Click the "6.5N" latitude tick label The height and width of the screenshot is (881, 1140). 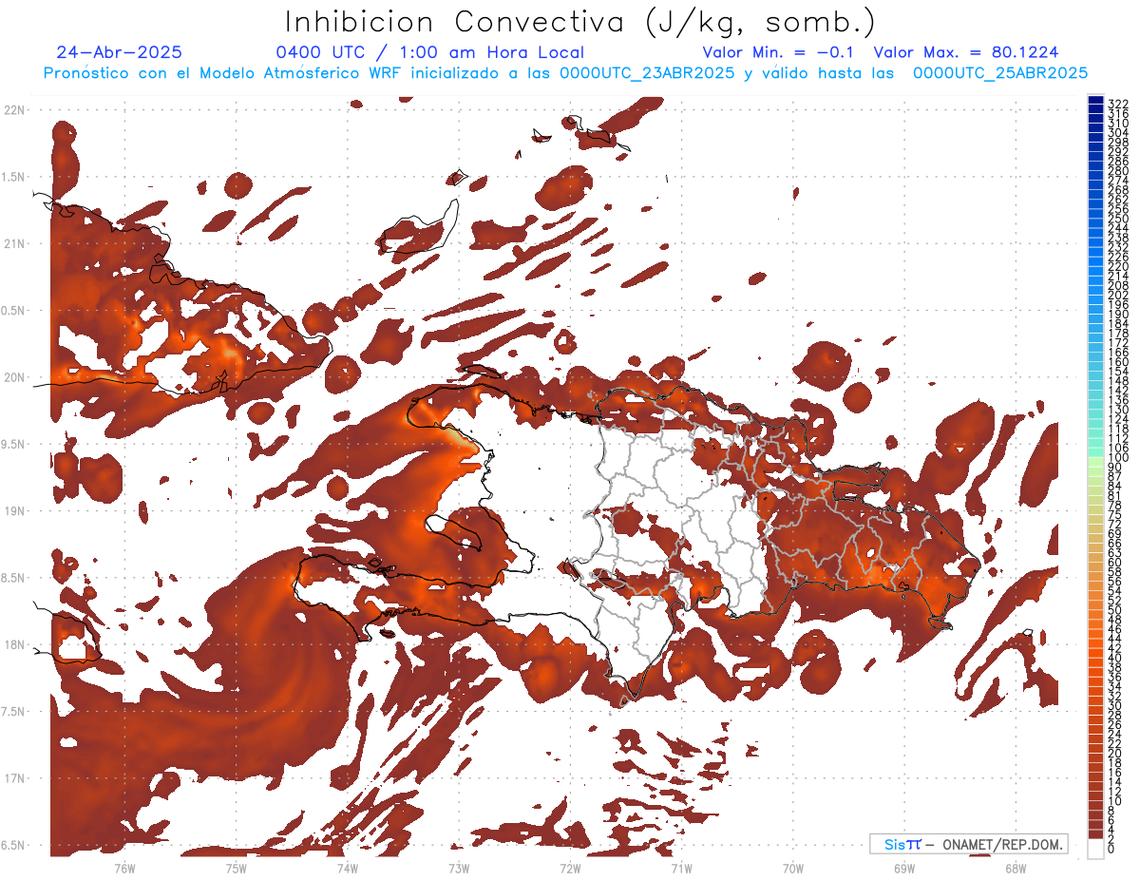[14, 845]
